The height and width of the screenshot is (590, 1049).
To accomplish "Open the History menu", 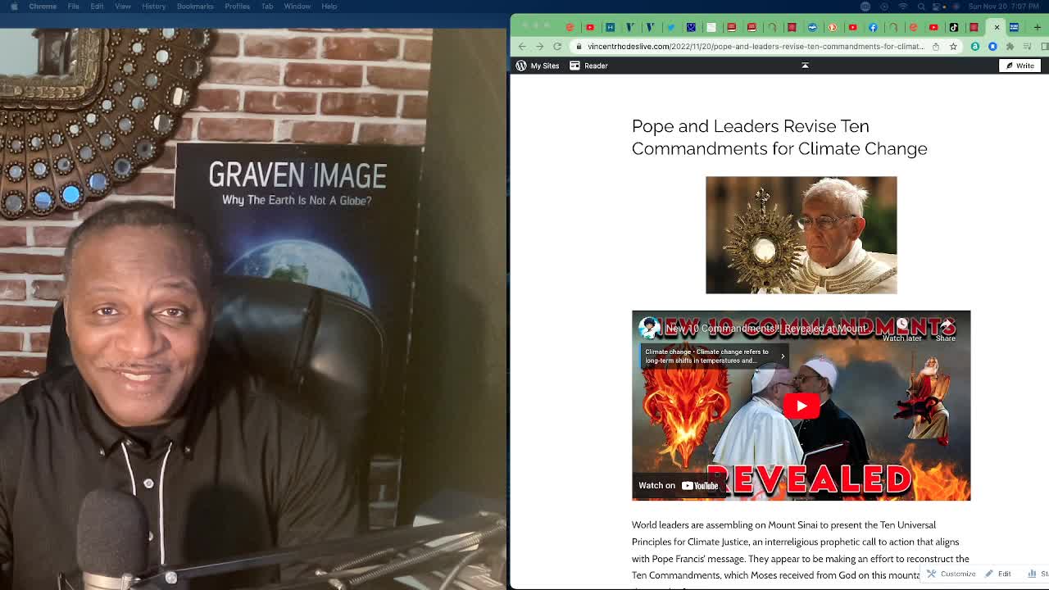I will coord(153,7).
